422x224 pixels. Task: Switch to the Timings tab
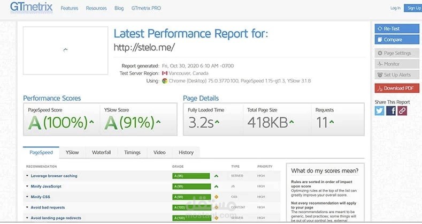tap(132, 152)
